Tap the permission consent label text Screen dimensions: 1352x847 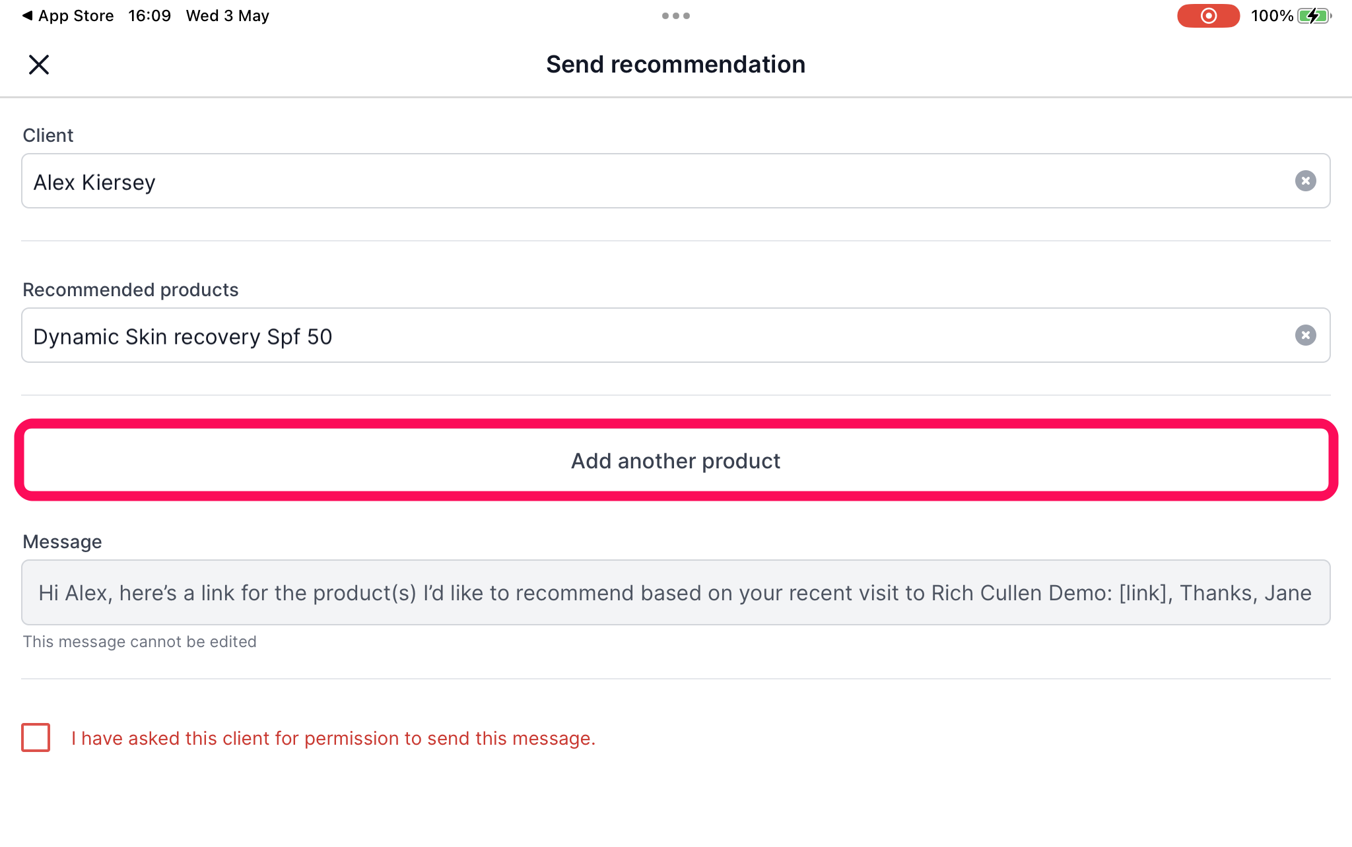tap(333, 738)
